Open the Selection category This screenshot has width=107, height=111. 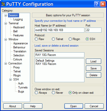point(19,55)
